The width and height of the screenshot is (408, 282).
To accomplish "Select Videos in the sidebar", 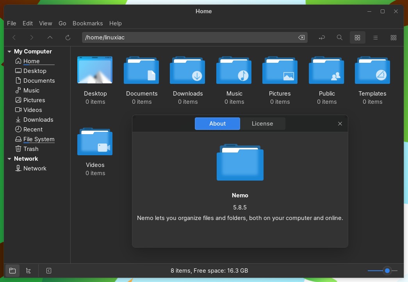I will 32,110.
